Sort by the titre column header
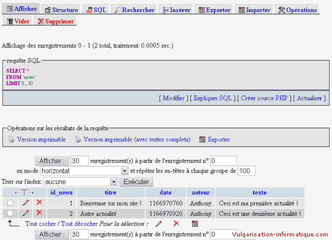The height and width of the screenshot is (240, 332). click(x=110, y=192)
